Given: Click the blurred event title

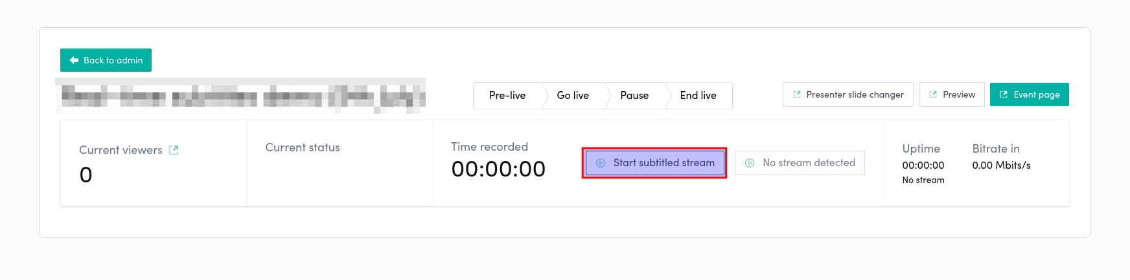Looking at the screenshot, I should click(240, 96).
